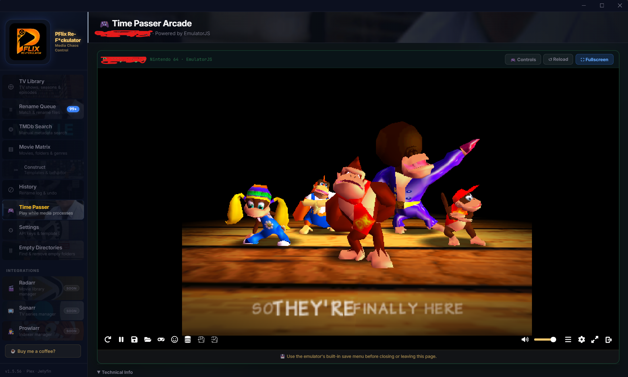Minimize the application window
The image size is (628, 377).
point(584,5)
